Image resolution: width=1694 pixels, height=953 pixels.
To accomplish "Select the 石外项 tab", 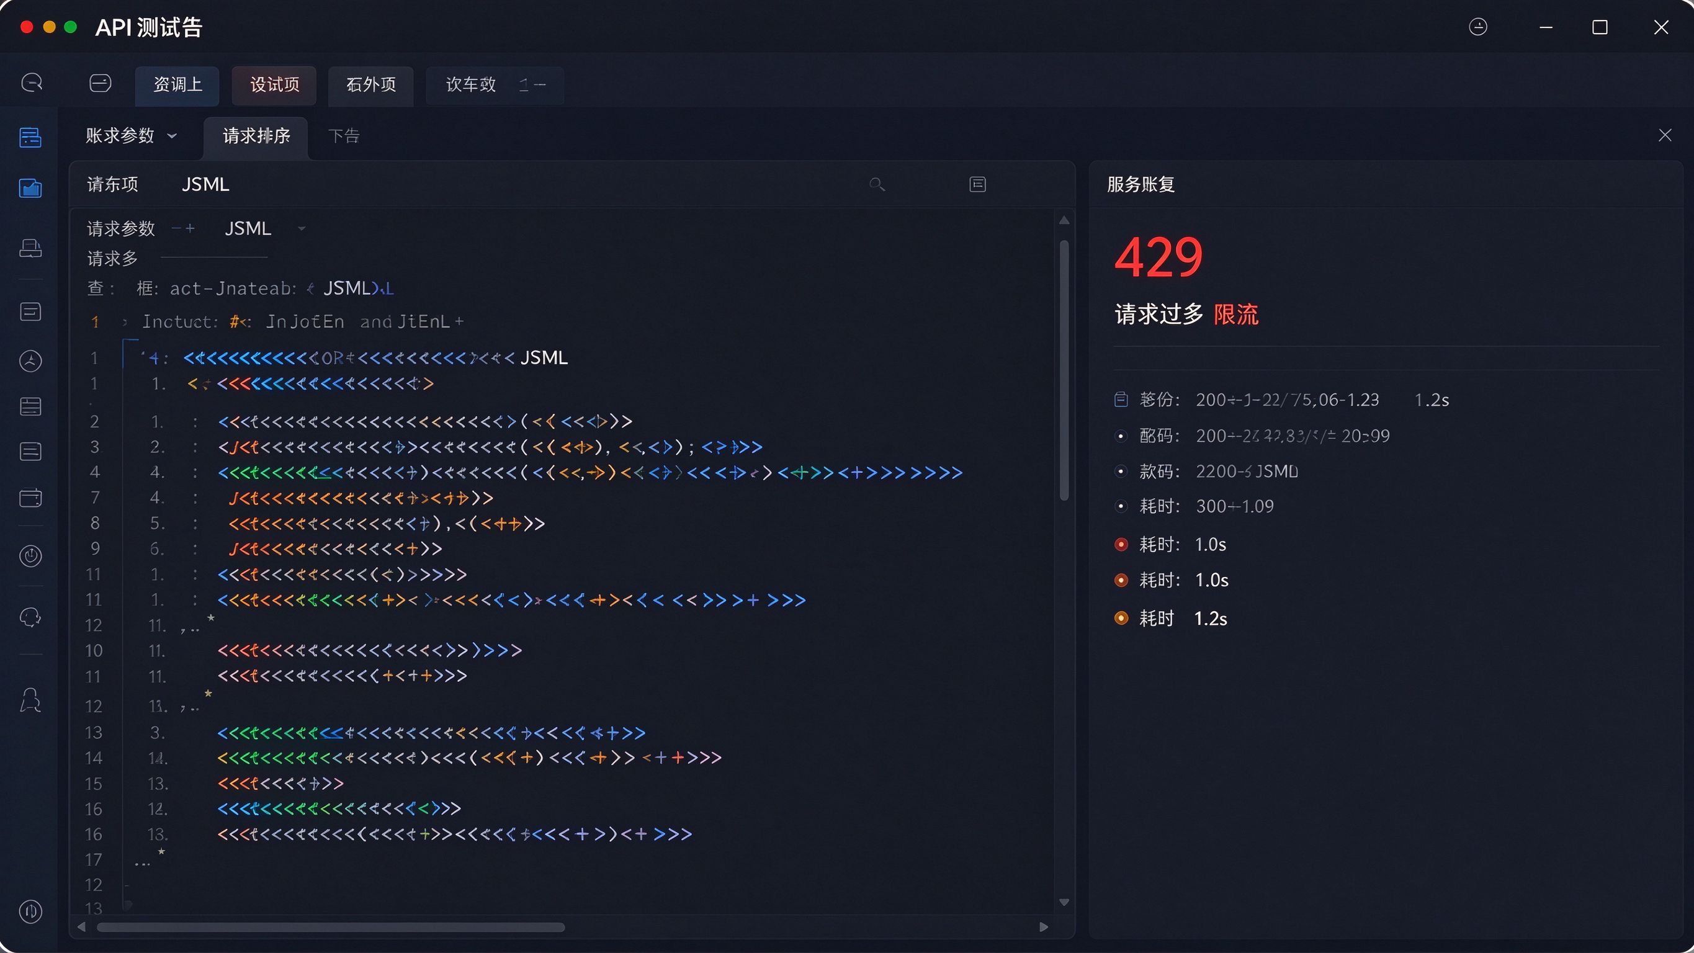I will pos(371,85).
